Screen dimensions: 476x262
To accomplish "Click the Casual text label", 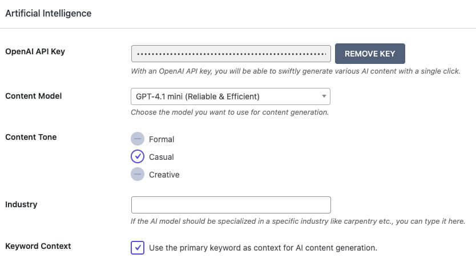I will pos(161,157).
